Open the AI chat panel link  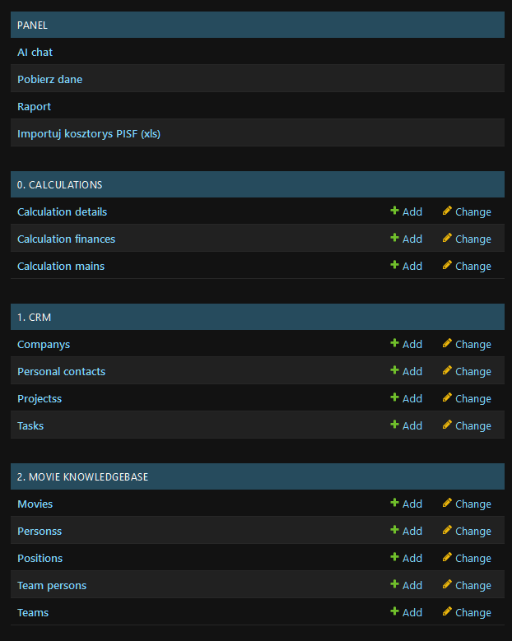pyautogui.click(x=35, y=53)
